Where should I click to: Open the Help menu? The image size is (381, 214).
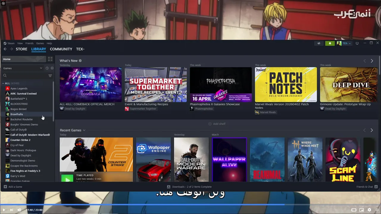pos(49,43)
